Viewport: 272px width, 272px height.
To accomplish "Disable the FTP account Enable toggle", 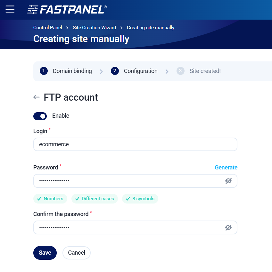I will pyautogui.click(x=40, y=116).
